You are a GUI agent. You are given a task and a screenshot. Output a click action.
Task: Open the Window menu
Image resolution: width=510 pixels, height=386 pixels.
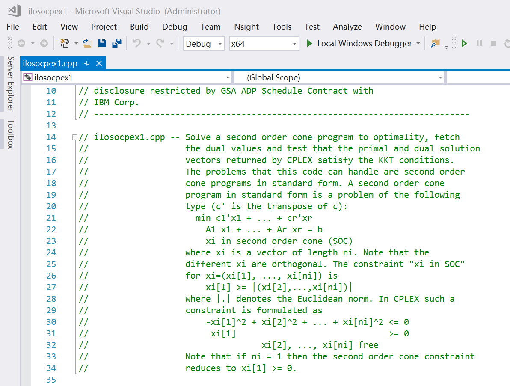390,27
